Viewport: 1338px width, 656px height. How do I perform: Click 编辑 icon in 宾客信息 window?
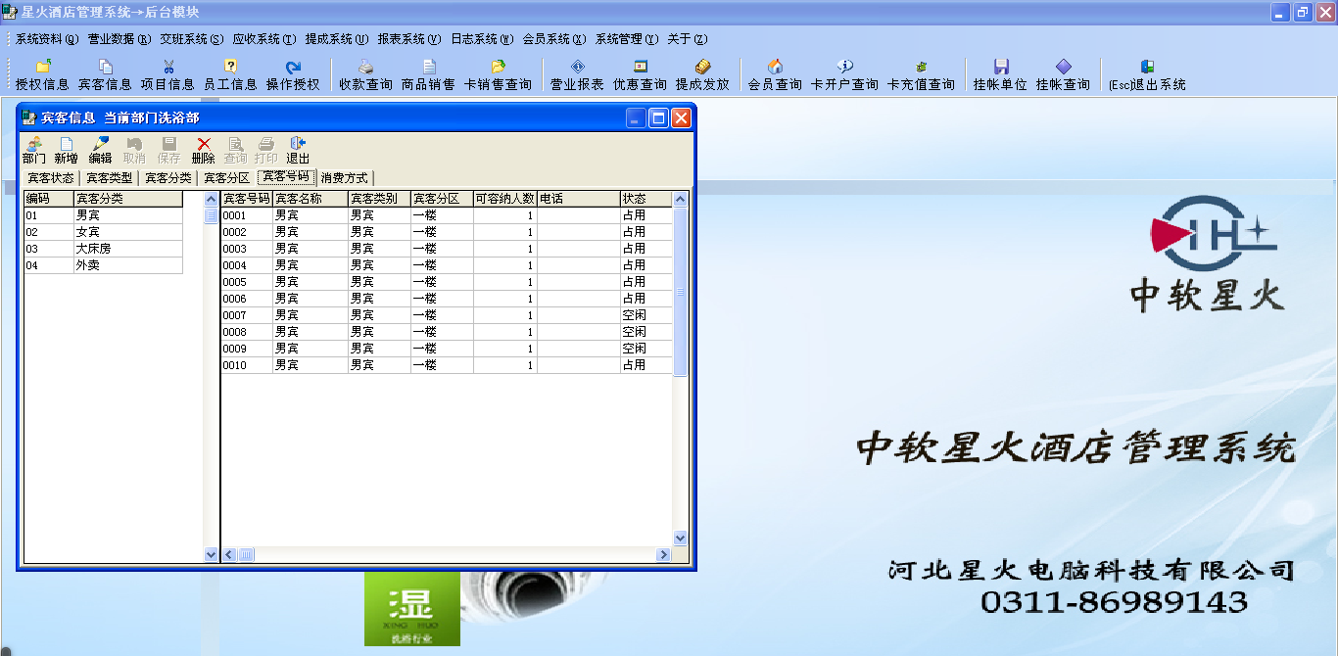(x=100, y=150)
